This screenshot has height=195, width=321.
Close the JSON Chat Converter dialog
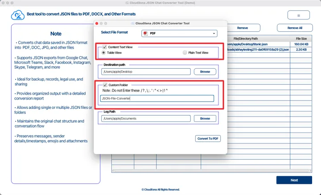(x=97, y=23)
